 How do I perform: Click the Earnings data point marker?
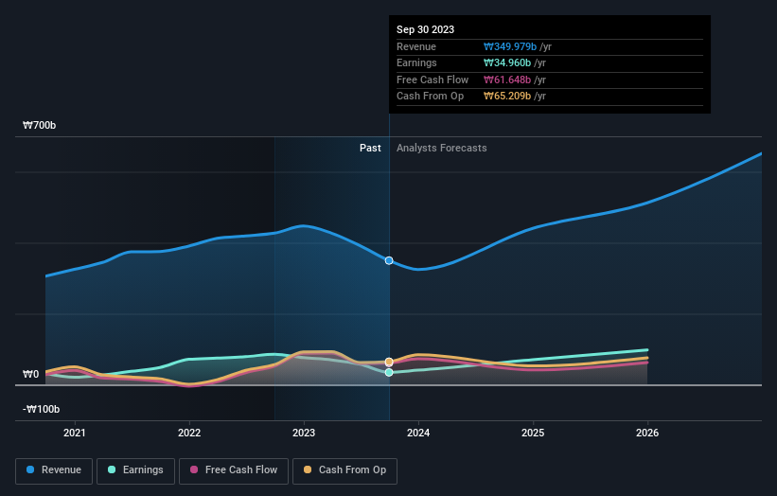389,372
